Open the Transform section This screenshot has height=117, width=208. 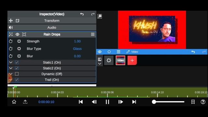(52, 20)
